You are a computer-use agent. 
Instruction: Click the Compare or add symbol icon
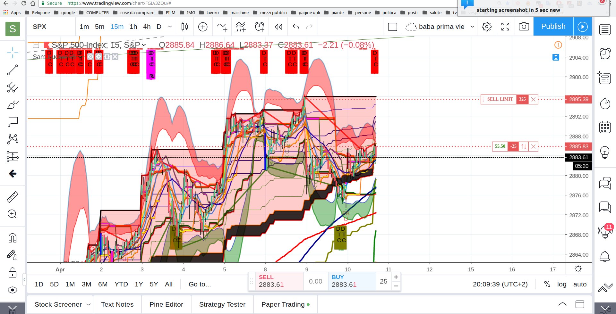pyautogui.click(x=203, y=27)
